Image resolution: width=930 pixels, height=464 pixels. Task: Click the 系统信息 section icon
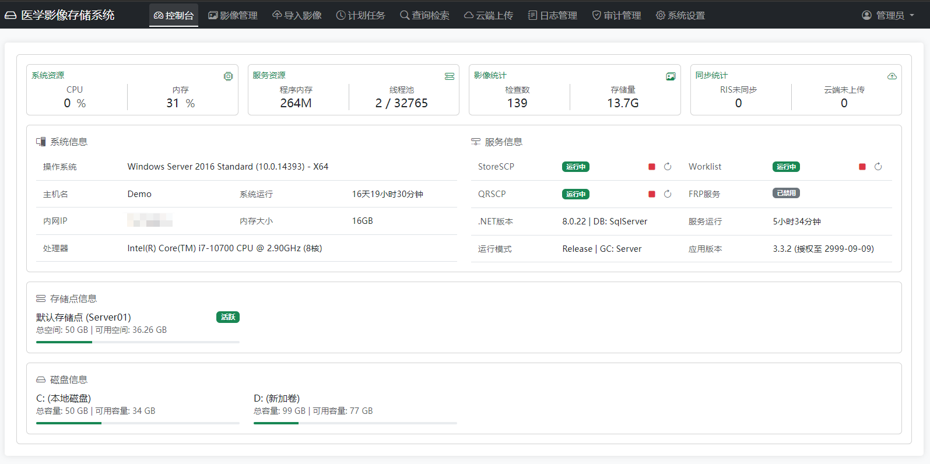click(41, 142)
